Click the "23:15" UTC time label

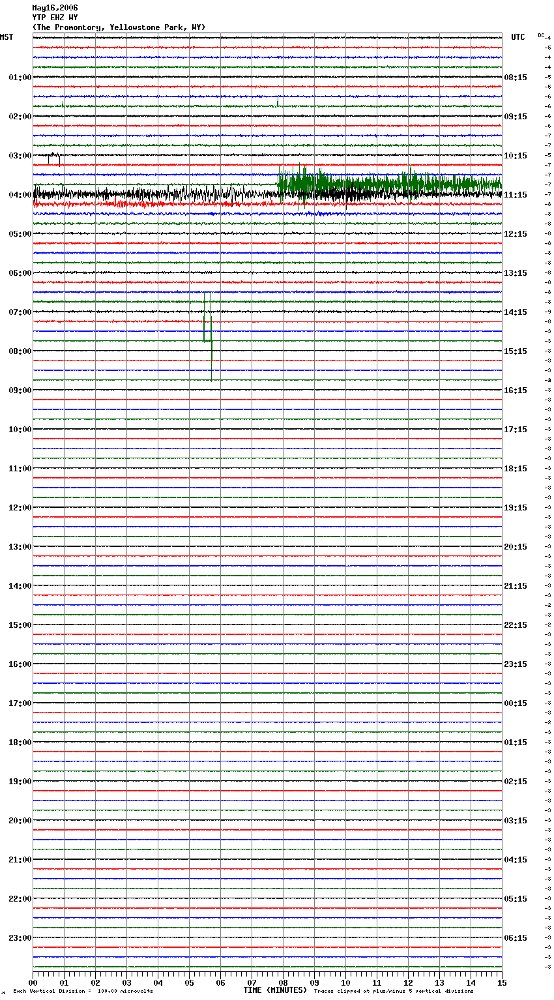[x=516, y=664]
